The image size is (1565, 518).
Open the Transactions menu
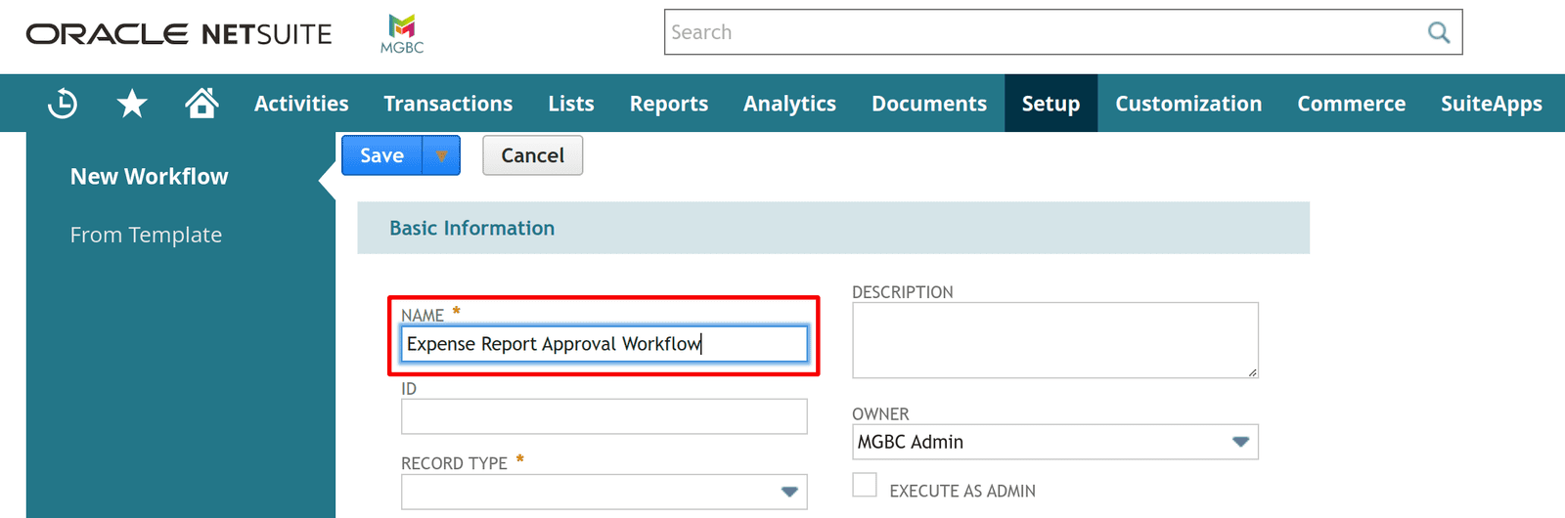click(448, 104)
